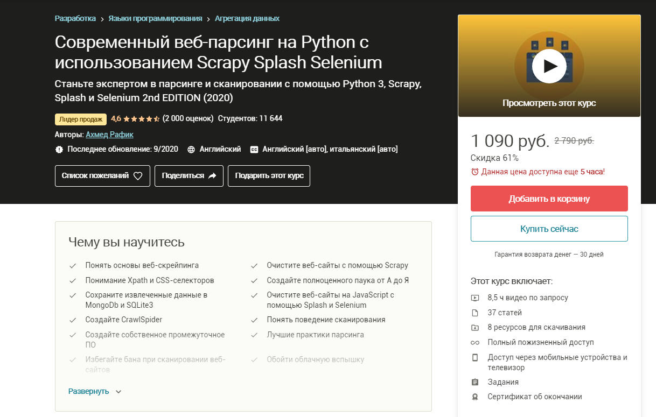
Task: Click the closed captions CC icon
Action: (254, 150)
